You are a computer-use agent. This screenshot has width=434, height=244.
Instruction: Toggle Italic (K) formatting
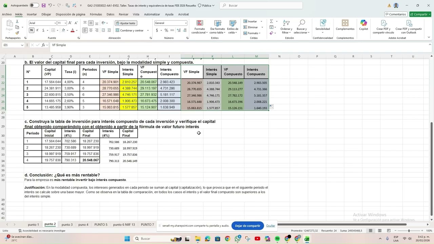(x=37, y=30)
